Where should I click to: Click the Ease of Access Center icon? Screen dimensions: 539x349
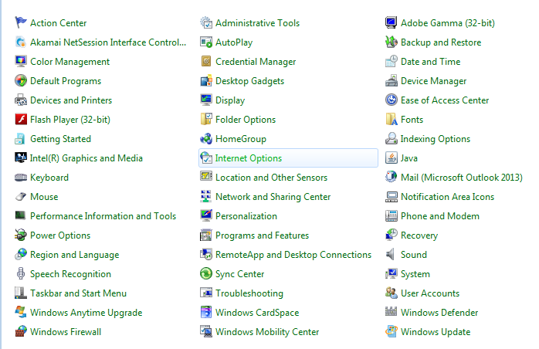click(x=392, y=100)
